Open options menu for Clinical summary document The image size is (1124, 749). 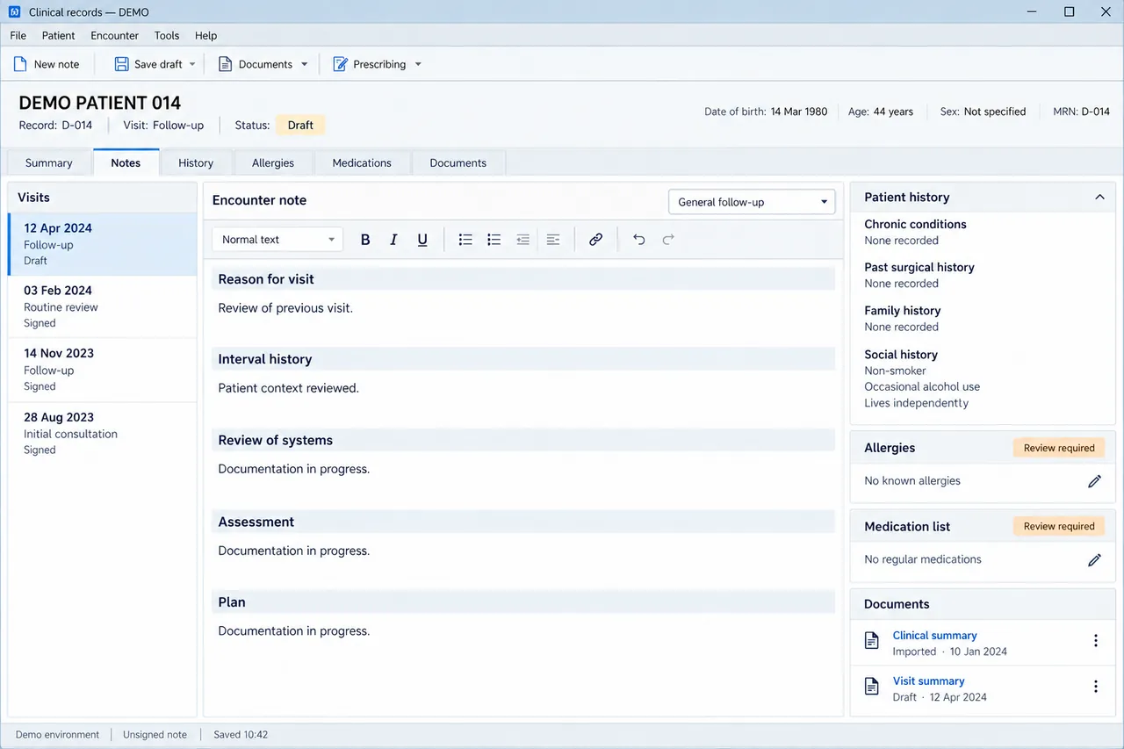tap(1095, 641)
